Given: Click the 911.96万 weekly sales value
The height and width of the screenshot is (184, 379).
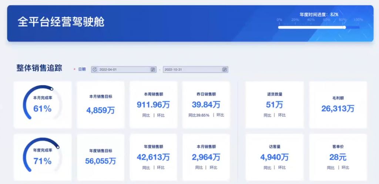Looking at the screenshot, I should tap(153, 105).
